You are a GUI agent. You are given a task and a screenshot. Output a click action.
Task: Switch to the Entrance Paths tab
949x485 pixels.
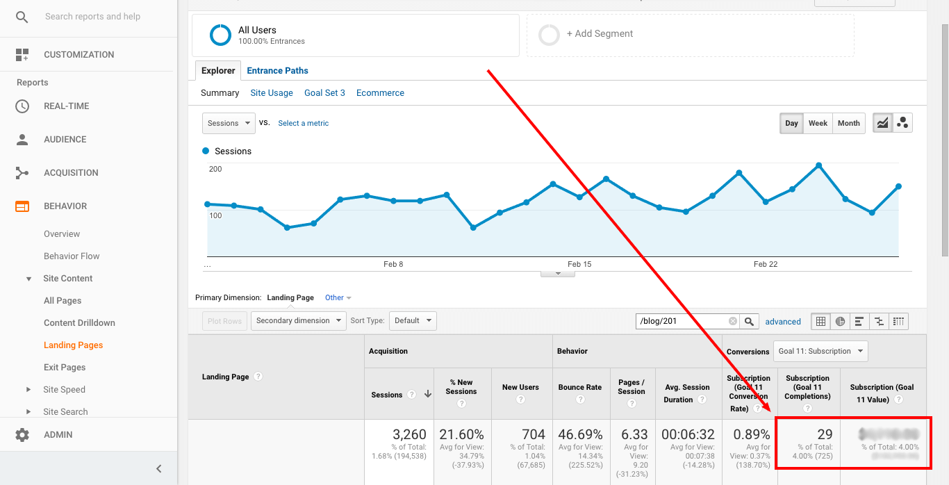pyautogui.click(x=277, y=70)
